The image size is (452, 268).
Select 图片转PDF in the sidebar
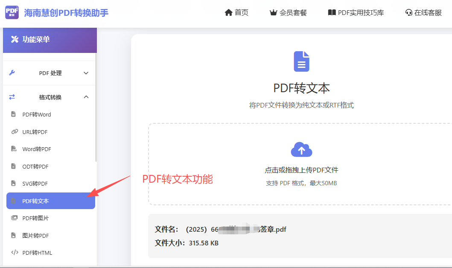[x=35, y=236]
